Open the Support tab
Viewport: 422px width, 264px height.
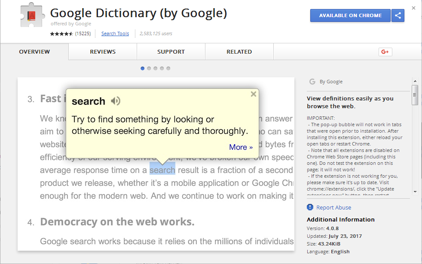pyautogui.click(x=171, y=52)
